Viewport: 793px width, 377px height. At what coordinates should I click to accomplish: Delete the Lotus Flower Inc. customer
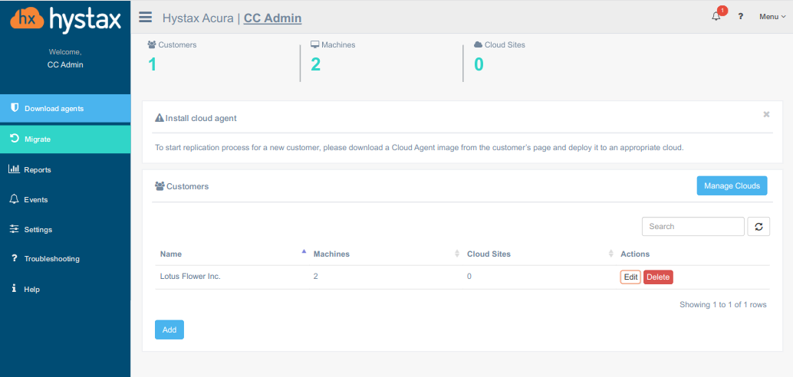[x=658, y=277]
